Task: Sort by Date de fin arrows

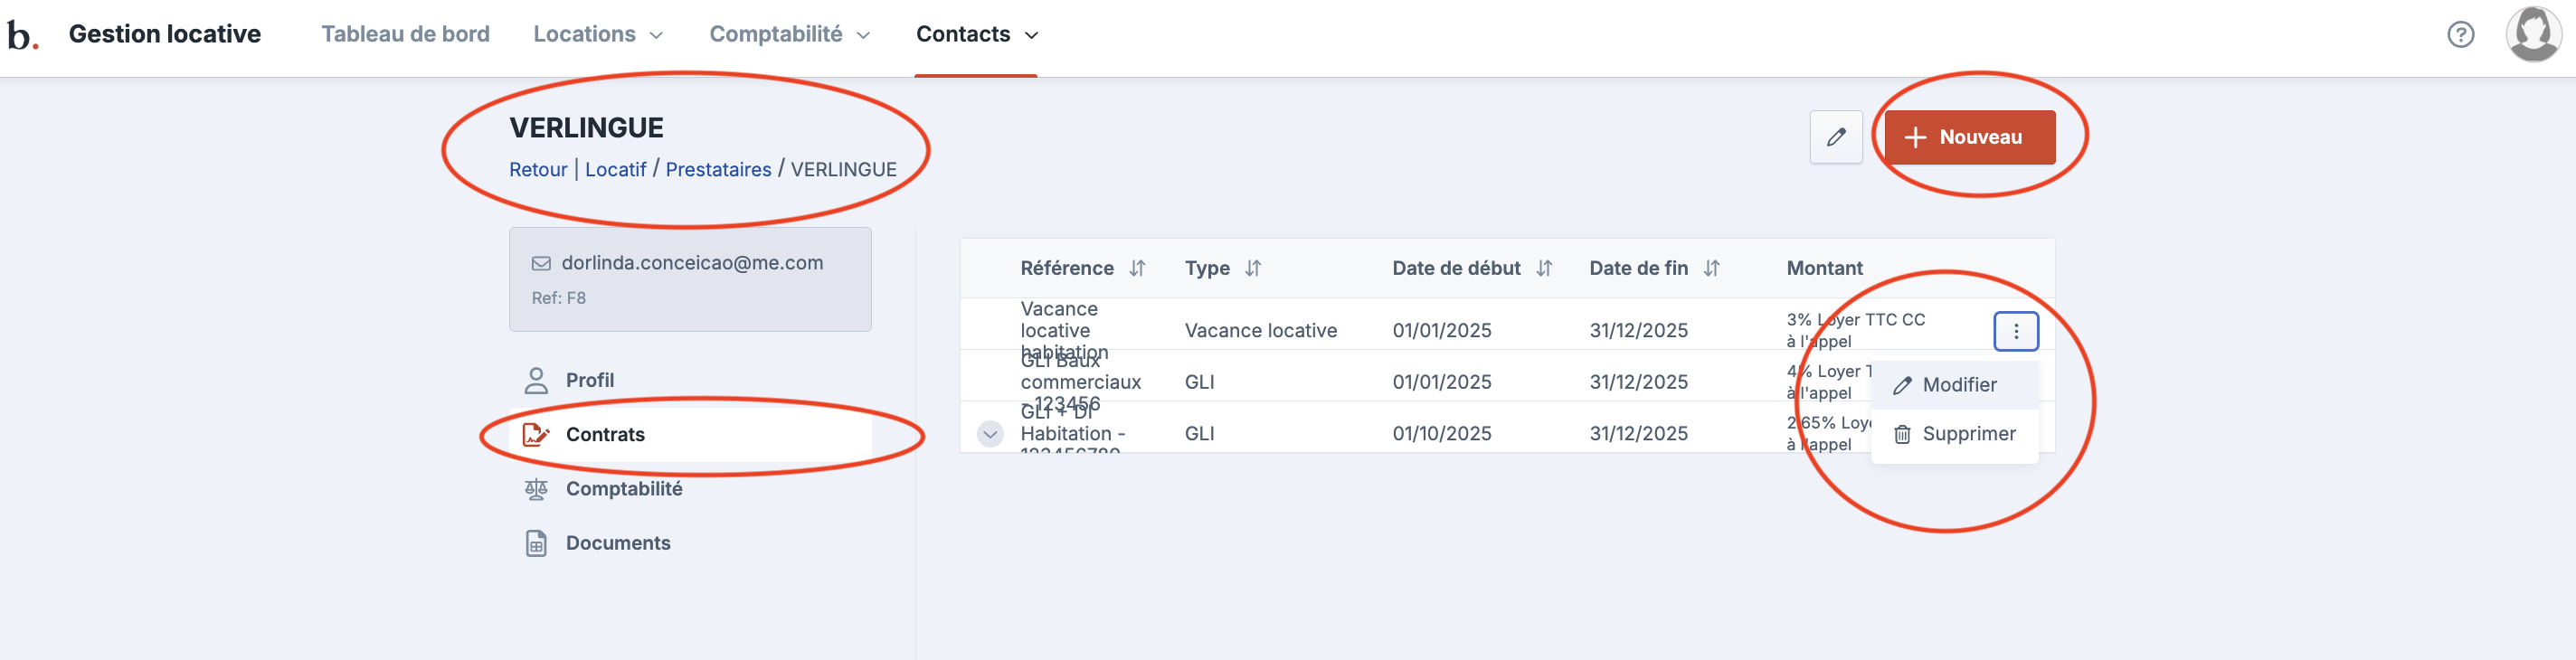Action: click(x=1711, y=268)
